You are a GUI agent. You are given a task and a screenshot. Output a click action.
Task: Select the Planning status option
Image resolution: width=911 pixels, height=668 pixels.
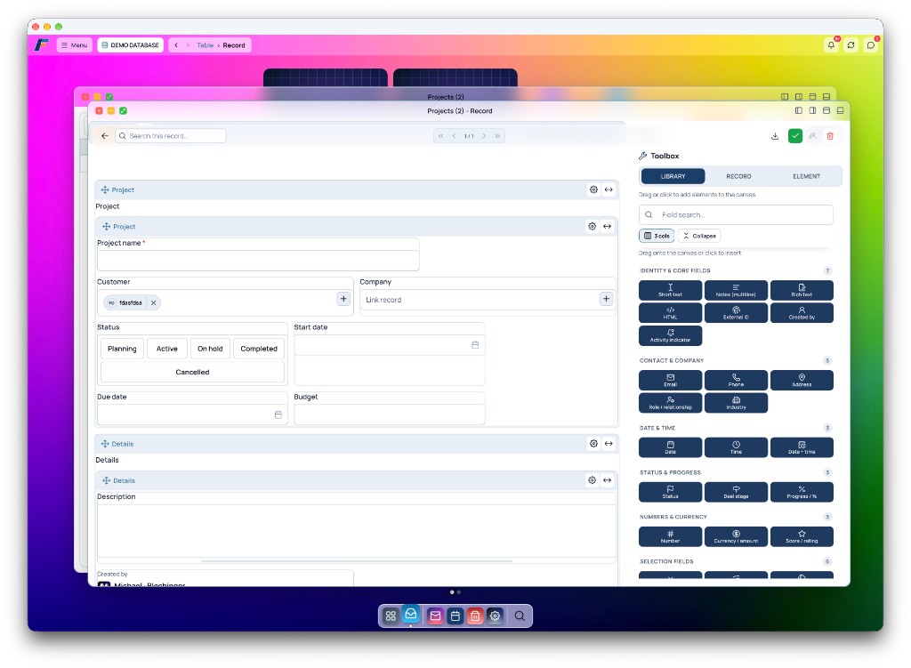(x=122, y=349)
